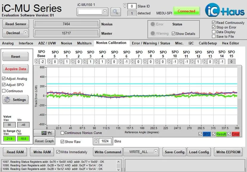The width and height of the screenshot is (247, 172).
Task: Click the Master value 15717 field
Action: coord(66,33)
